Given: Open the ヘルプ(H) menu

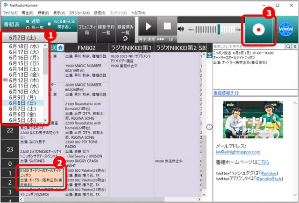Looking at the screenshot, I should click(138, 13).
